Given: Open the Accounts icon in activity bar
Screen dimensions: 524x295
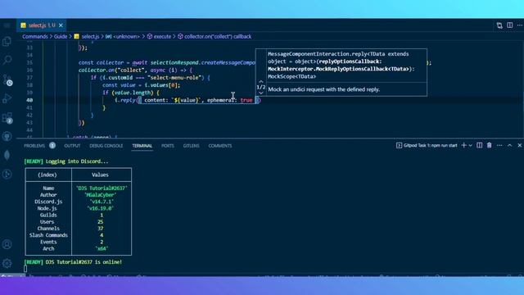Looking at the screenshot, I should tap(7, 244).
